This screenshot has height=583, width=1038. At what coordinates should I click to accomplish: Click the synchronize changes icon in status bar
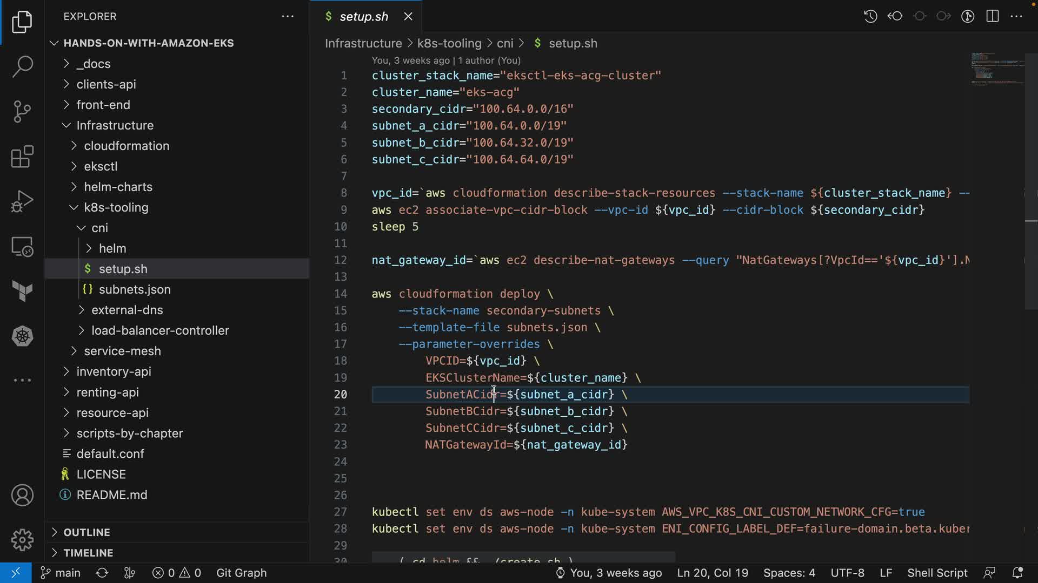[102, 573]
